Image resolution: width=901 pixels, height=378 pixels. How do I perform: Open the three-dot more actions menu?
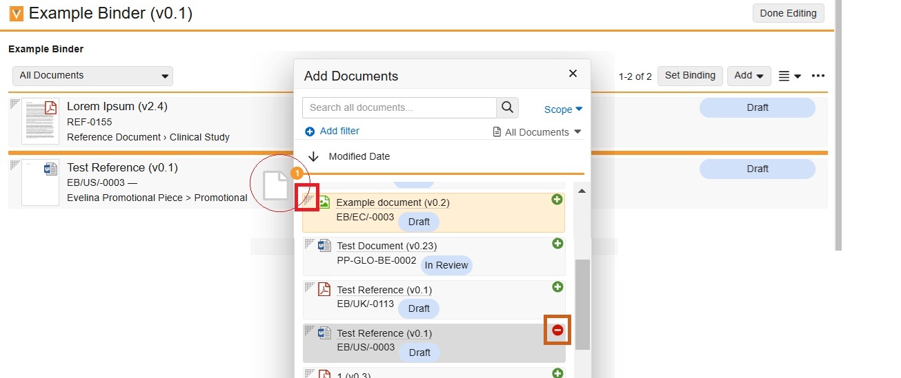tap(818, 76)
